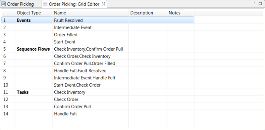
Task: Click the Notes cell for Fault Resolved
Action: point(181,20)
